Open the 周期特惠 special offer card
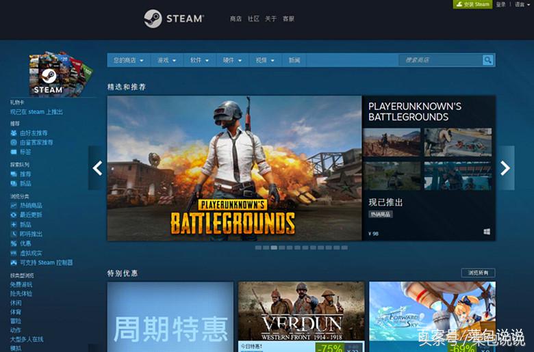Image resolution: width=534 pixels, height=352 pixels. [170, 316]
